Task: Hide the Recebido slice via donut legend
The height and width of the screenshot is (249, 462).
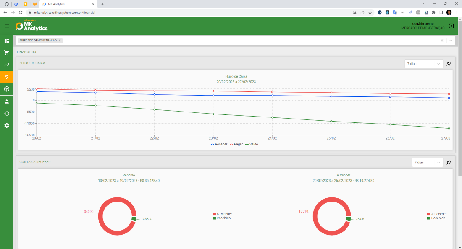Action: pyautogui.click(x=222, y=218)
